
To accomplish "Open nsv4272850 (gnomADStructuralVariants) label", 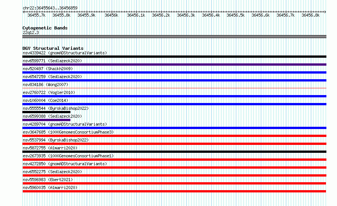I will [65, 164].
